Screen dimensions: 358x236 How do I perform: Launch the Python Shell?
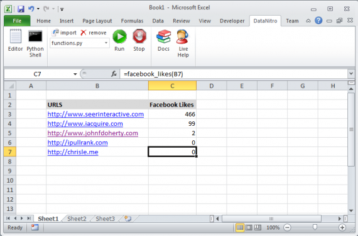pyautogui.click(x=35, y=43)
